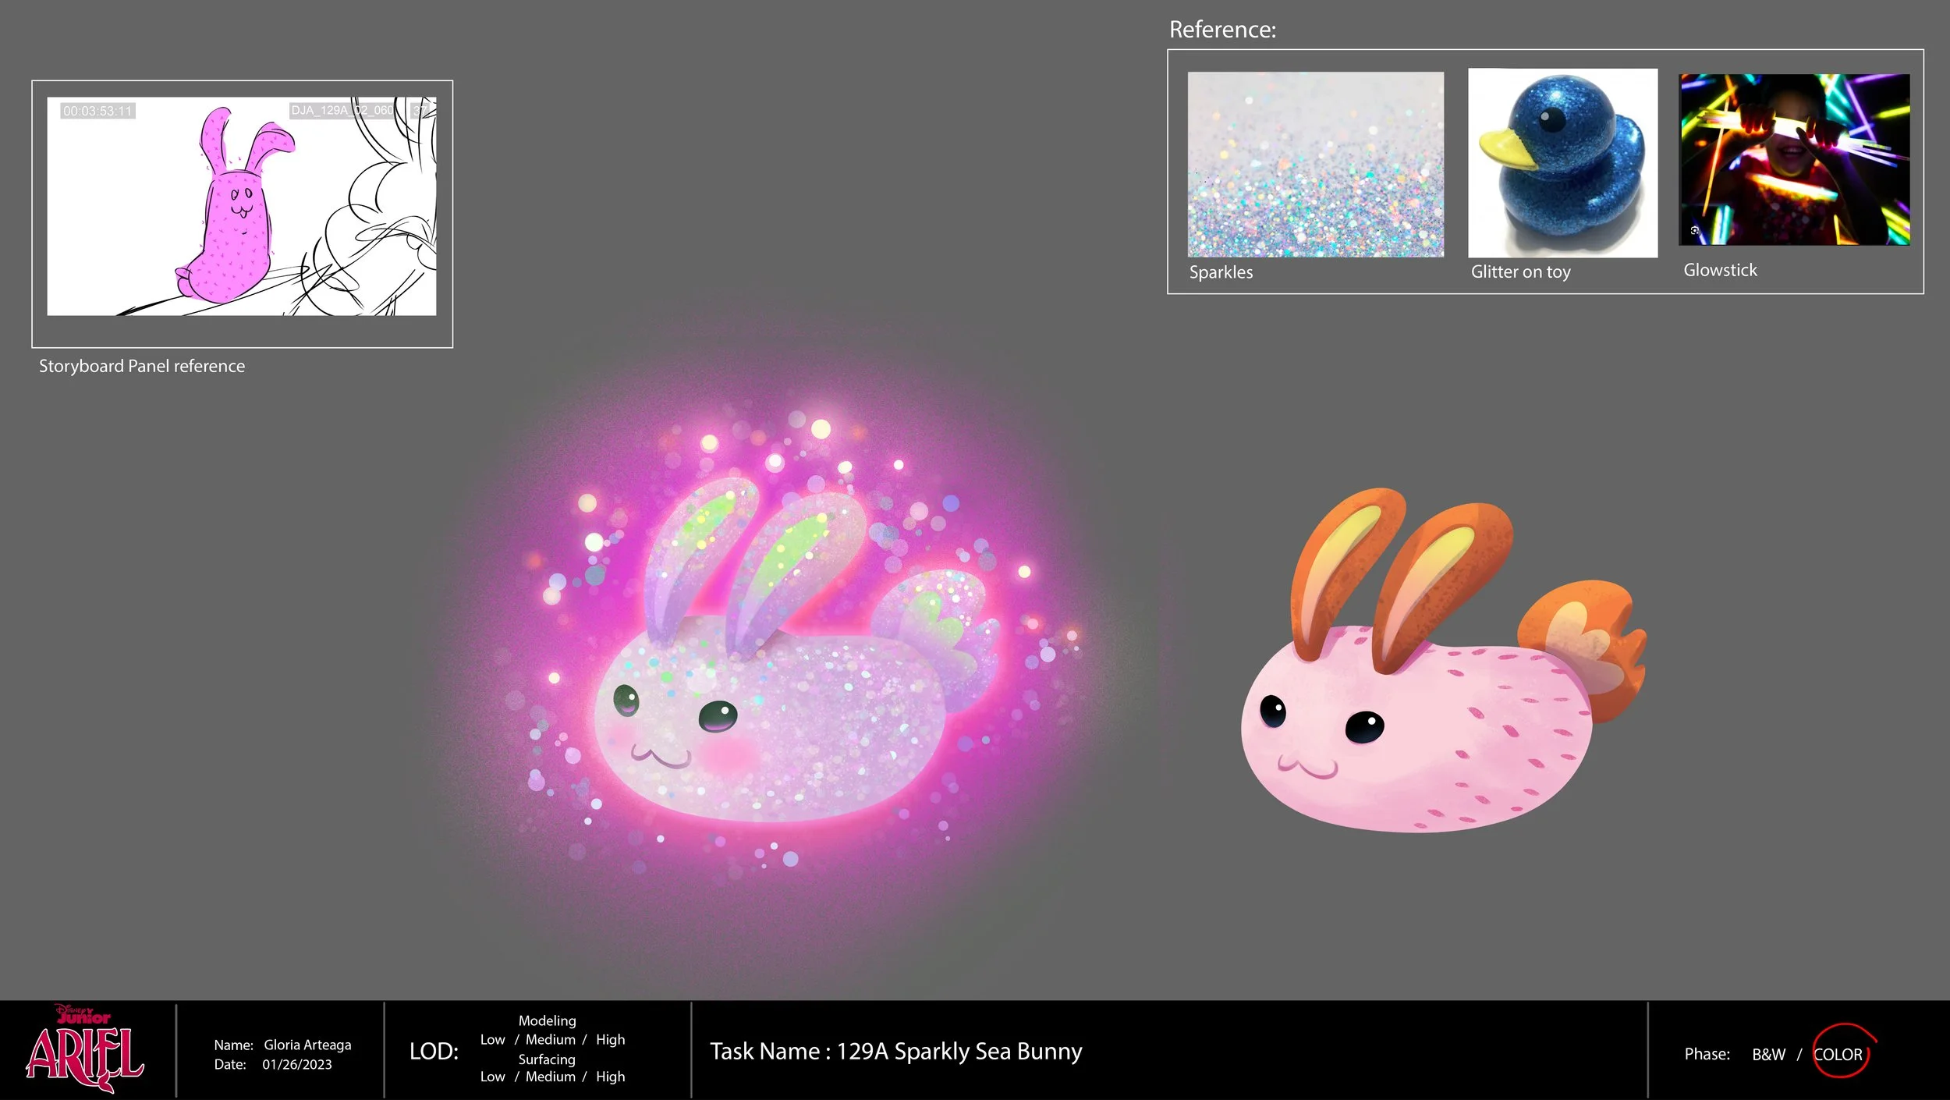Click the "Surfacing" heading
The width and height of the screenshot is (1950, 1100).
click(x=547, y=1059)
